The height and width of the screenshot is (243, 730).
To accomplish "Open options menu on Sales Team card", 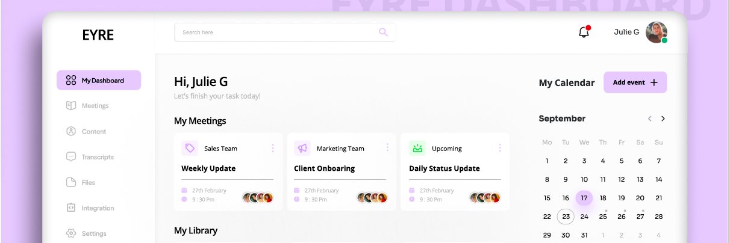I will pos(273,148).
